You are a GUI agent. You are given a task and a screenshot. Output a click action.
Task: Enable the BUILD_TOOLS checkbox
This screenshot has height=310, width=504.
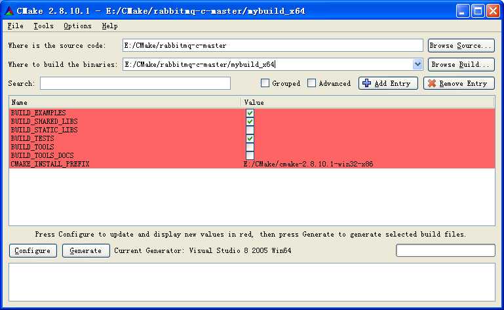[250, 147]
